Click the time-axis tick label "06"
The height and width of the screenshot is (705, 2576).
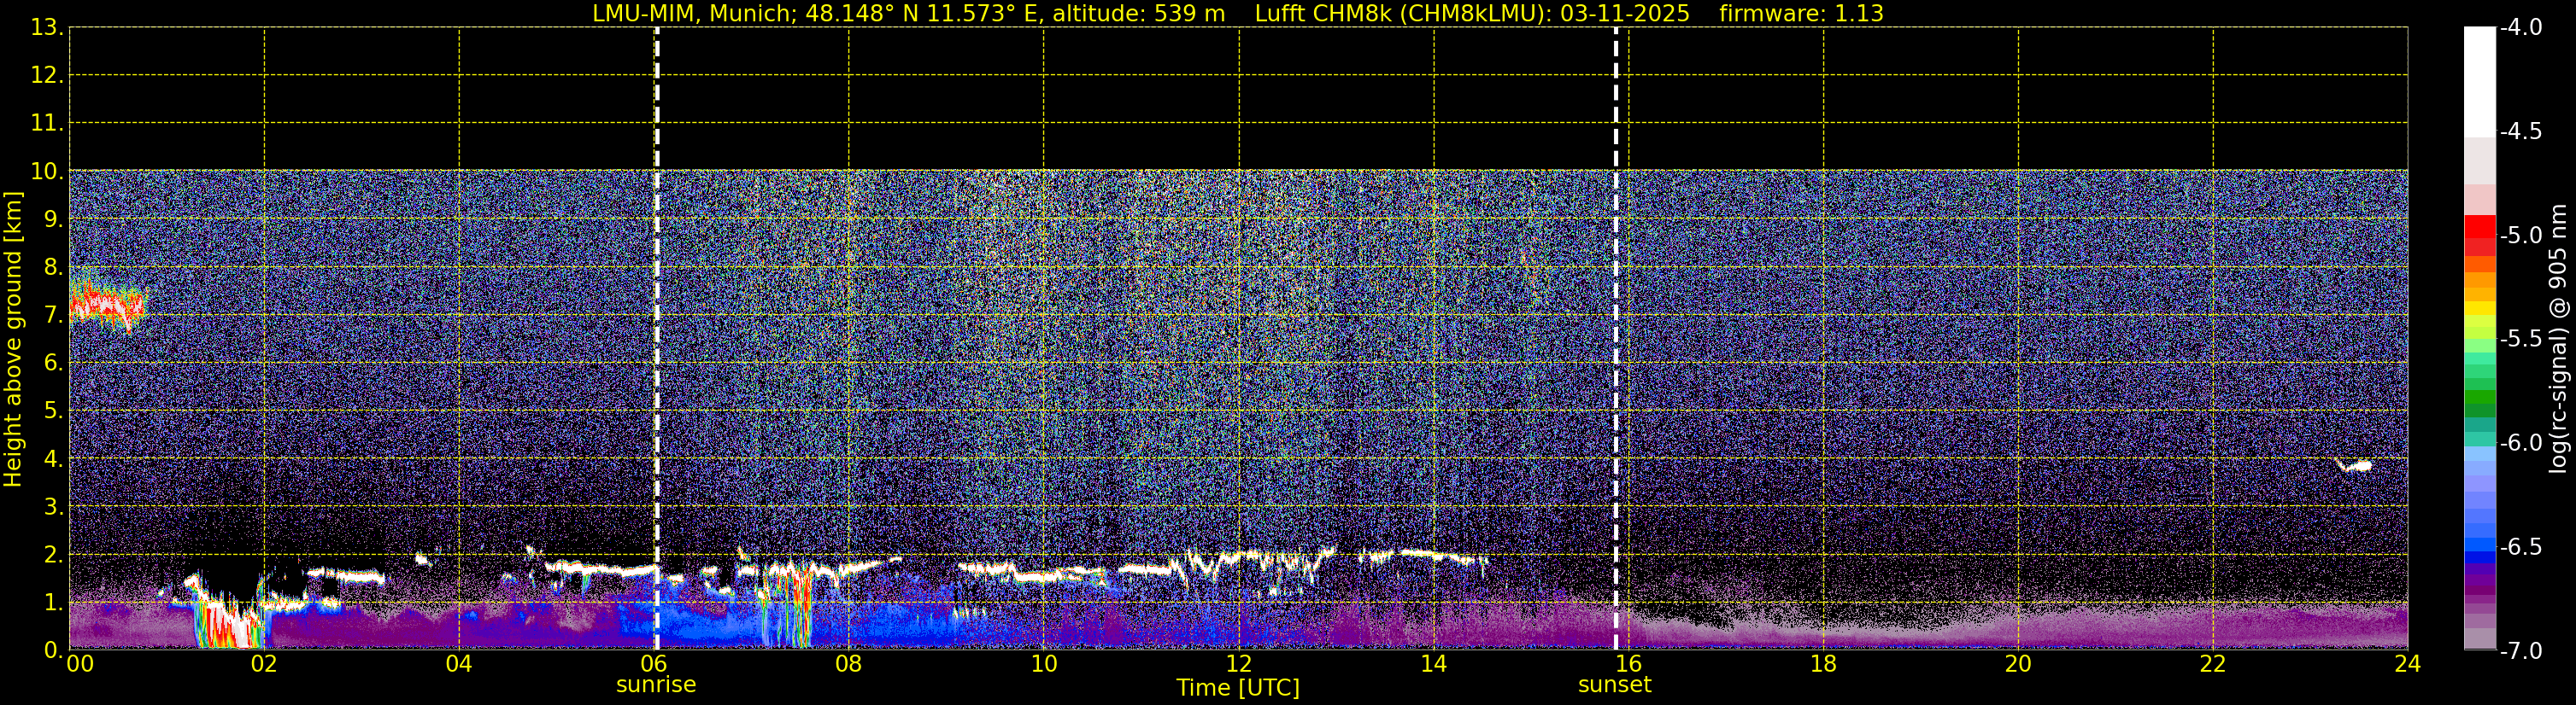tap(654, 663)
